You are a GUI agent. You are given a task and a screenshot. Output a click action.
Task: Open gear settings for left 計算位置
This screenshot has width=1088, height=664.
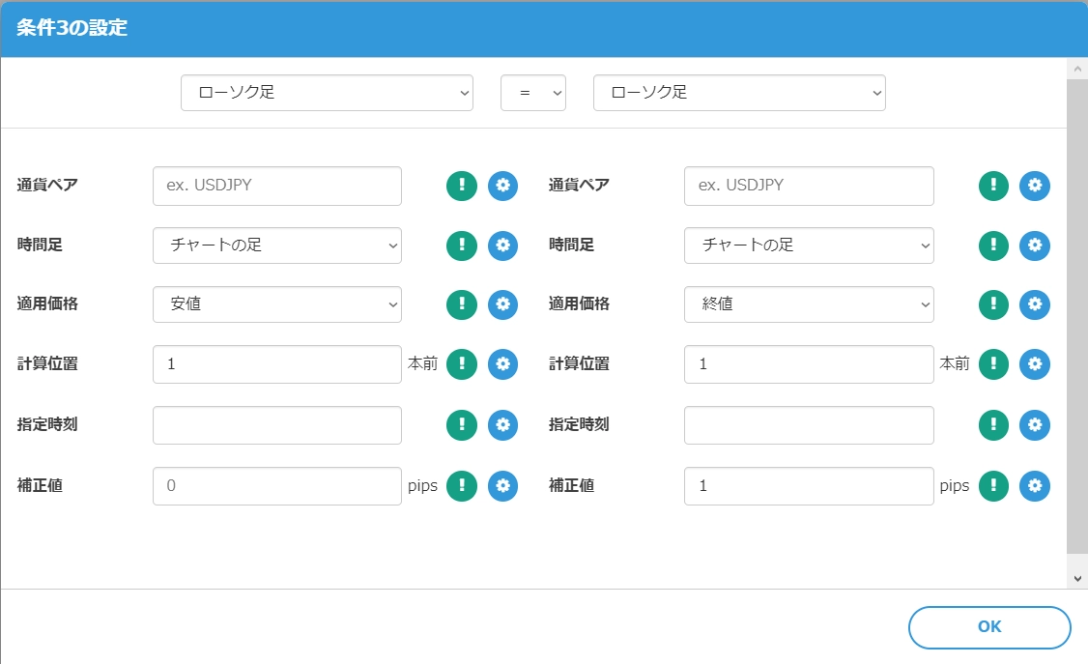[502, 364]
